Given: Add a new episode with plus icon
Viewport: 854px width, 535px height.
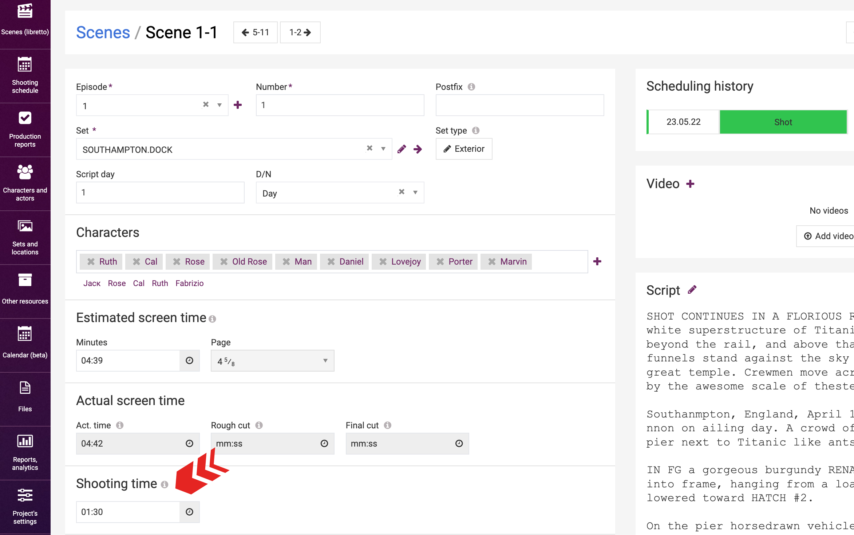Looking at the screenshot, I should [x=238, y=105].
